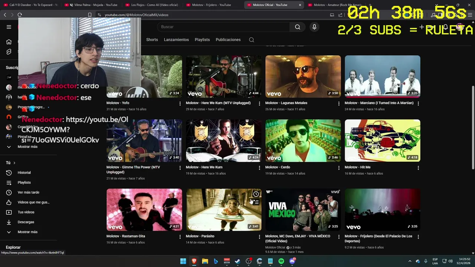Open options menu for Molotov - Lagunas Metales
The image size is (475, 267).
click(339, 103)
